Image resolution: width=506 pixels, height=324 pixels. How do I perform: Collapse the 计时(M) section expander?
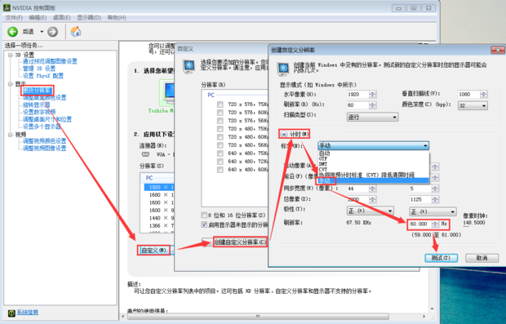tap(284, 134)
